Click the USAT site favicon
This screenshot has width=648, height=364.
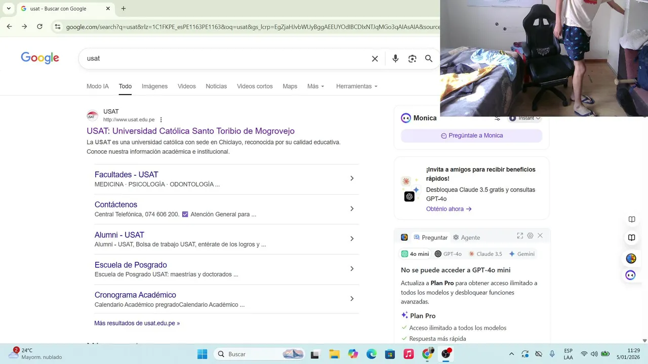click(92, 116)
